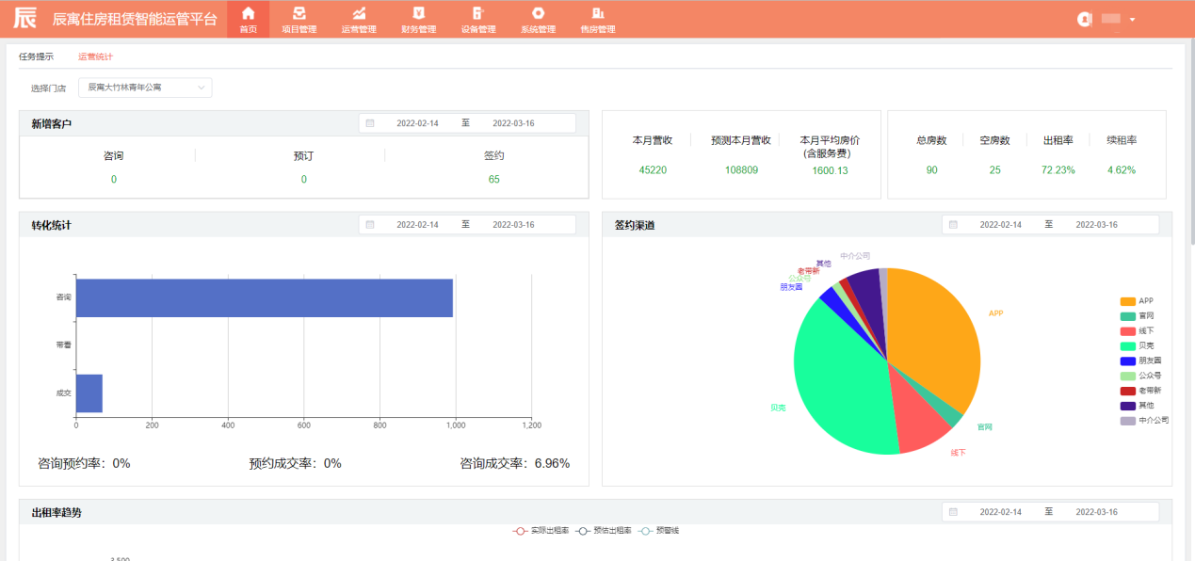
Task: Open 财务管理 finance icon
Action: tap(418, 13)
